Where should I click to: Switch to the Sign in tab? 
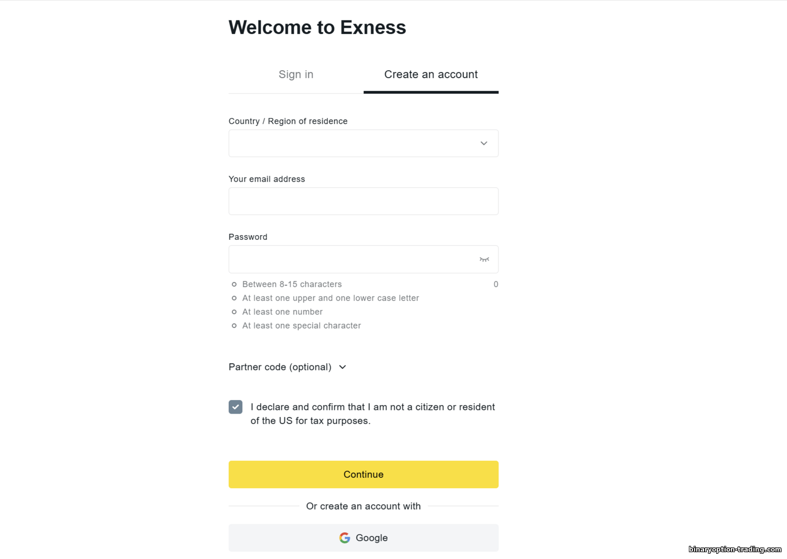[x=296, y=75]
